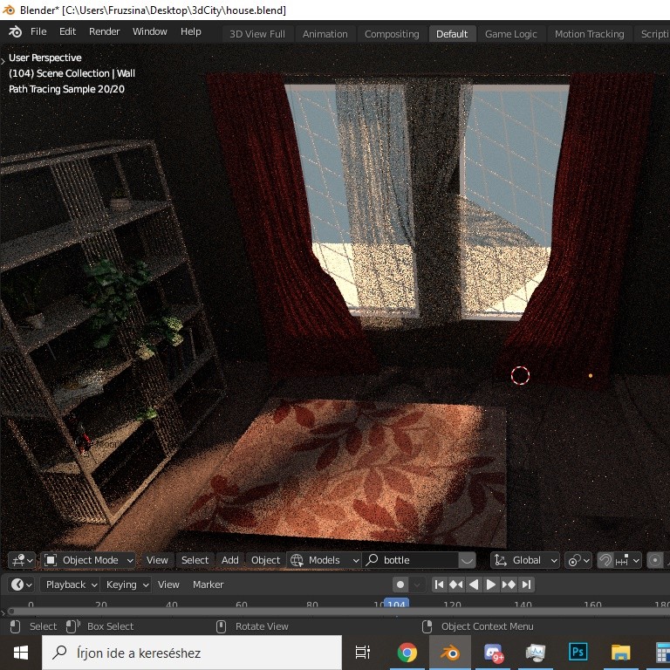Open the Keying menu in timeline
670x670 pixels.
[x=126, y=585]
